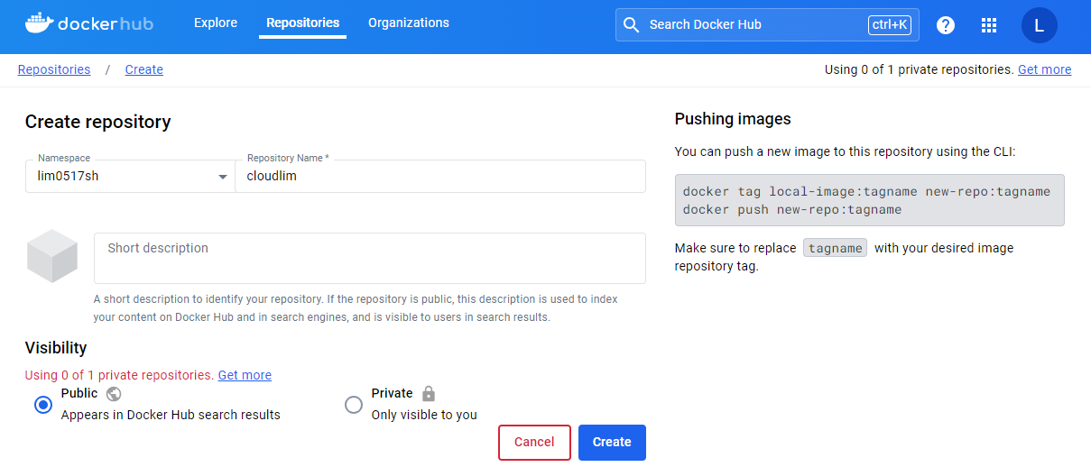
Task: Click Get more link under Visibility
Action: click(245, 375)
